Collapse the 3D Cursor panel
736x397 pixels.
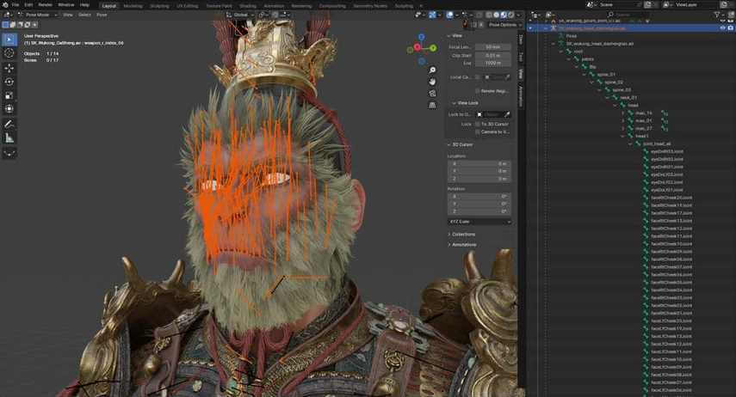[x=449, y=144]
